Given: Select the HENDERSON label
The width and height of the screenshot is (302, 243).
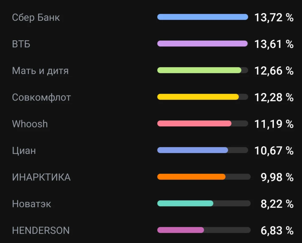Looking at the screenshot, I should pyautogui.click(x=41, y=231).
